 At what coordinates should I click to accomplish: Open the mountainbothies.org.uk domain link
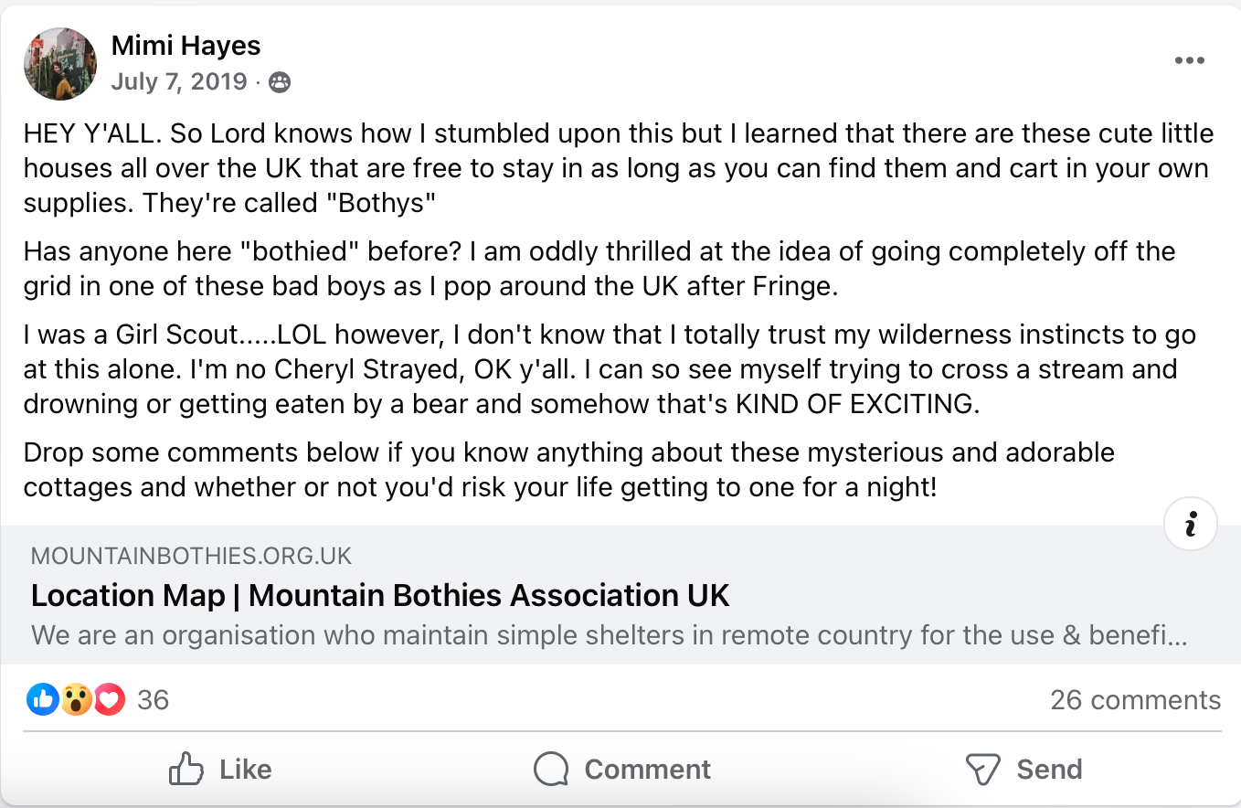pos(191,556)
